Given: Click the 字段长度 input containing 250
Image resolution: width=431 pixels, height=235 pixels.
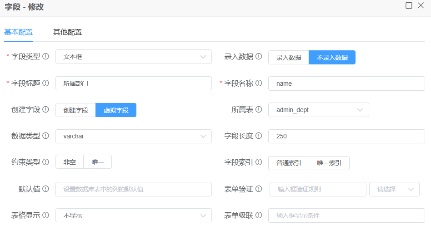Looking at the screenshot, I should click(346, 137).
